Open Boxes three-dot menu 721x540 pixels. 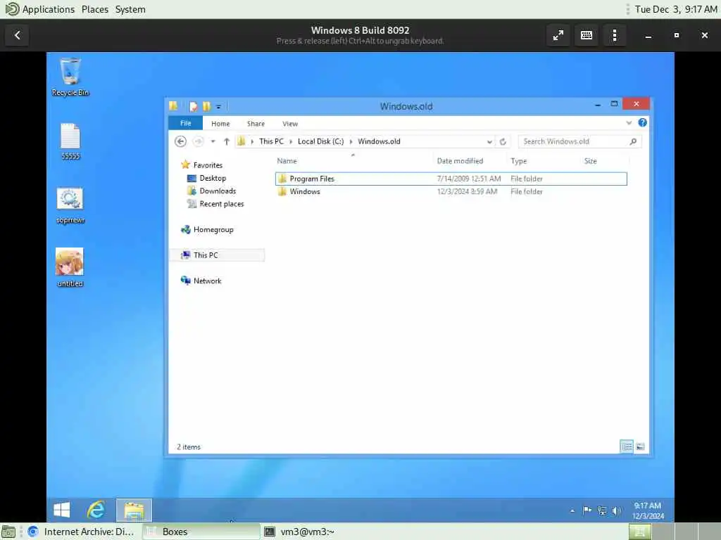(x=614, y=35)
